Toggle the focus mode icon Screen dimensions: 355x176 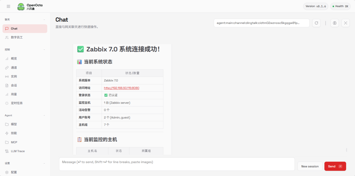[x=345, y=23]
